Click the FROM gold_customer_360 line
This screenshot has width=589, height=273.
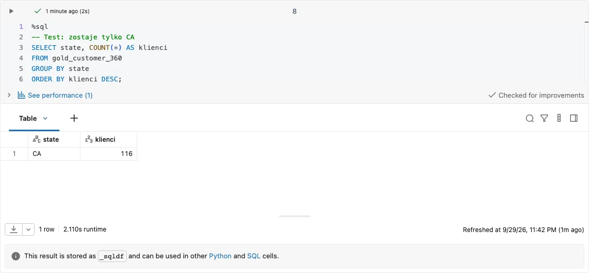pos(77,58)
